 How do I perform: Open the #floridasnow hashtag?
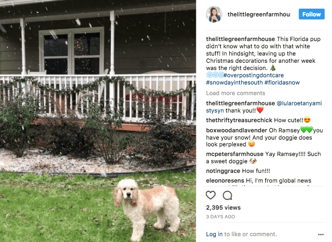click(x=282, y=83)
